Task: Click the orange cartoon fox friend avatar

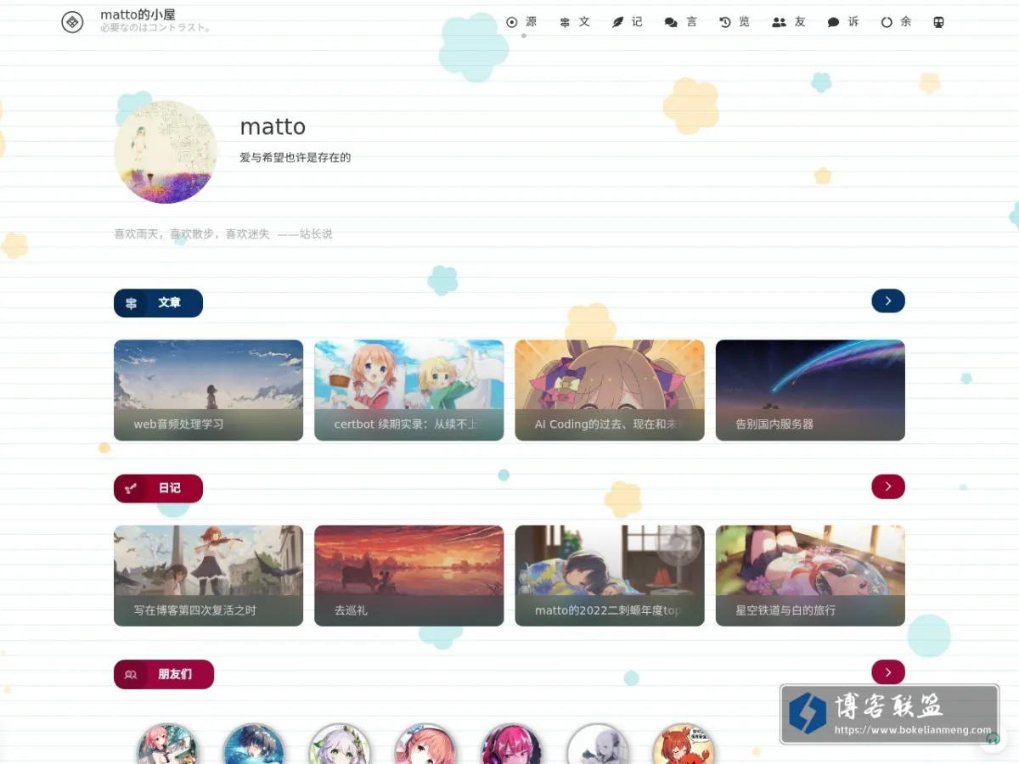Action: pyautogui.click(x=684, y=744)
